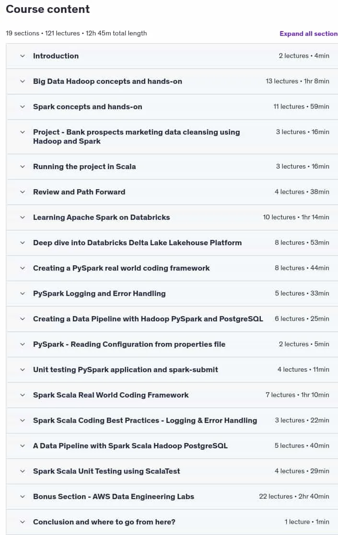Expand the Introduction section chevron
338x535 pixels.
tap(23, 56)
